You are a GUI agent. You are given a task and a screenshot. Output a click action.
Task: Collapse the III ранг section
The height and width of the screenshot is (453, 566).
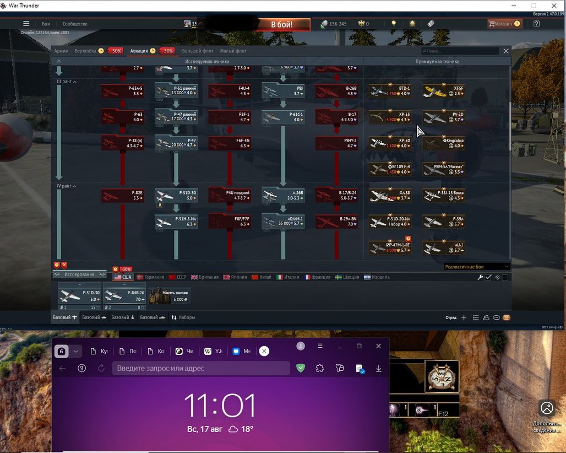[x=67, y=82]
